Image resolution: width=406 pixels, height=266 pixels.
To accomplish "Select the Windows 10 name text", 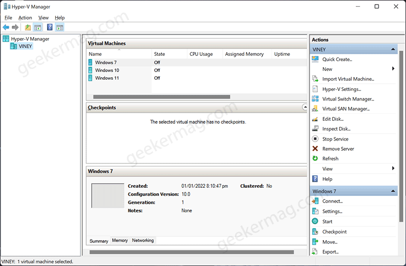I will tap(107, 70).
